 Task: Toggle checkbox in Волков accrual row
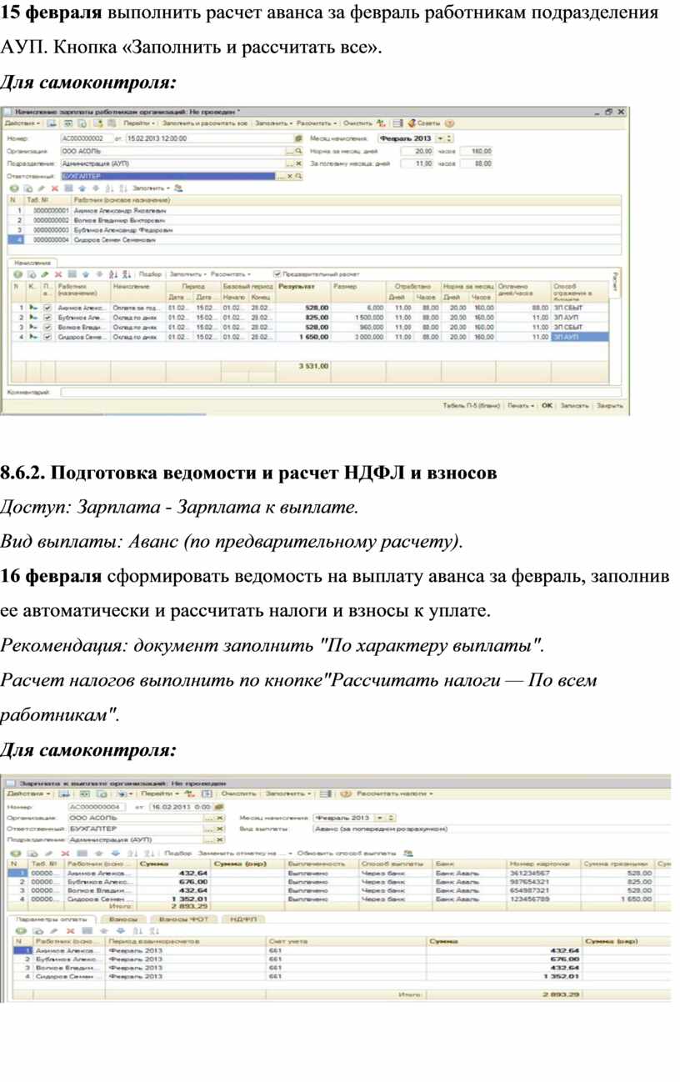[x=47, y=328]
